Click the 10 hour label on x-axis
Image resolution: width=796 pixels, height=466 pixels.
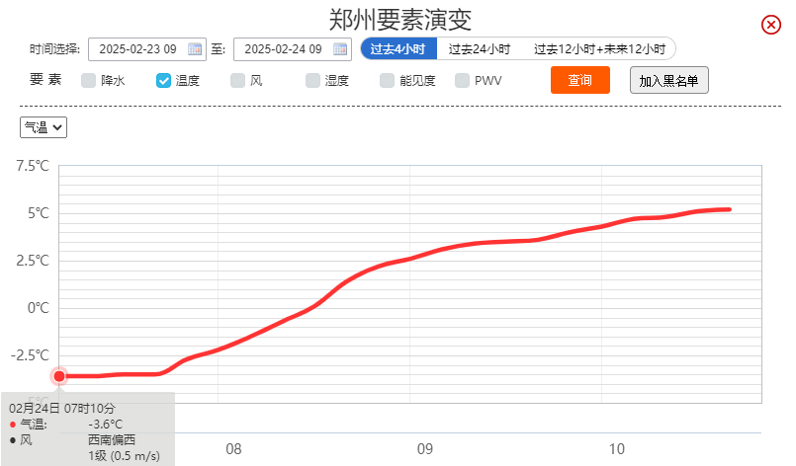(616, 449)
